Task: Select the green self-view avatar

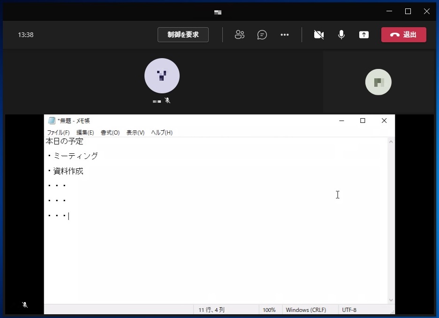Action: (378, 82)
